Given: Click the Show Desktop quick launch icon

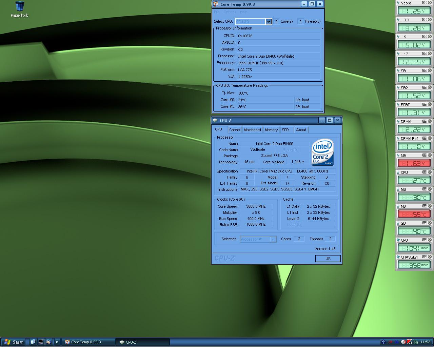Looking at the screenshot, I should point(41,342).
